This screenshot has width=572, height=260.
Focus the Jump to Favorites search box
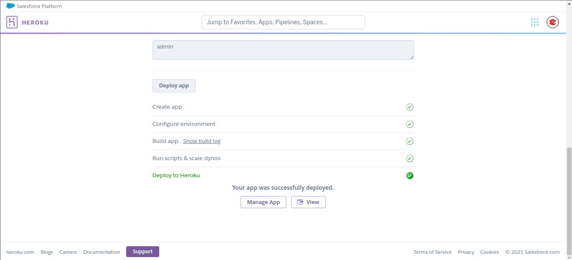283,22
